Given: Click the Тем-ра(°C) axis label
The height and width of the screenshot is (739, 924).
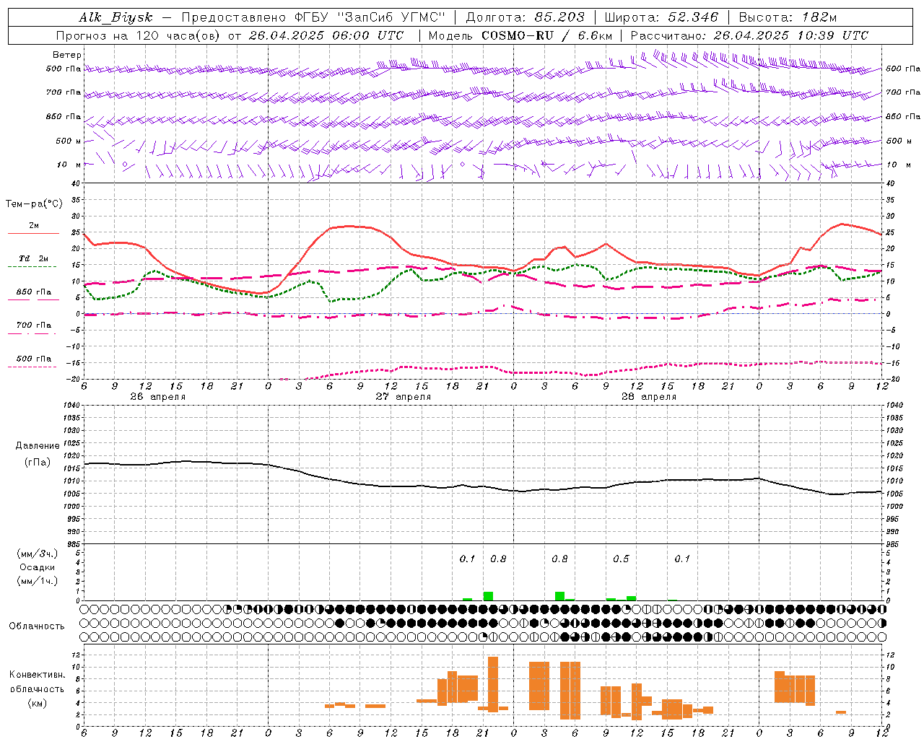Looking at the screenshot, I should (x=34, y=204).
